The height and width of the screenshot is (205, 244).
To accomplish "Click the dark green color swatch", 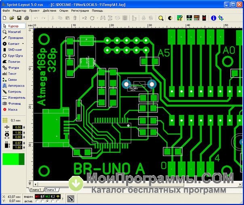I will tap(22, 159).
